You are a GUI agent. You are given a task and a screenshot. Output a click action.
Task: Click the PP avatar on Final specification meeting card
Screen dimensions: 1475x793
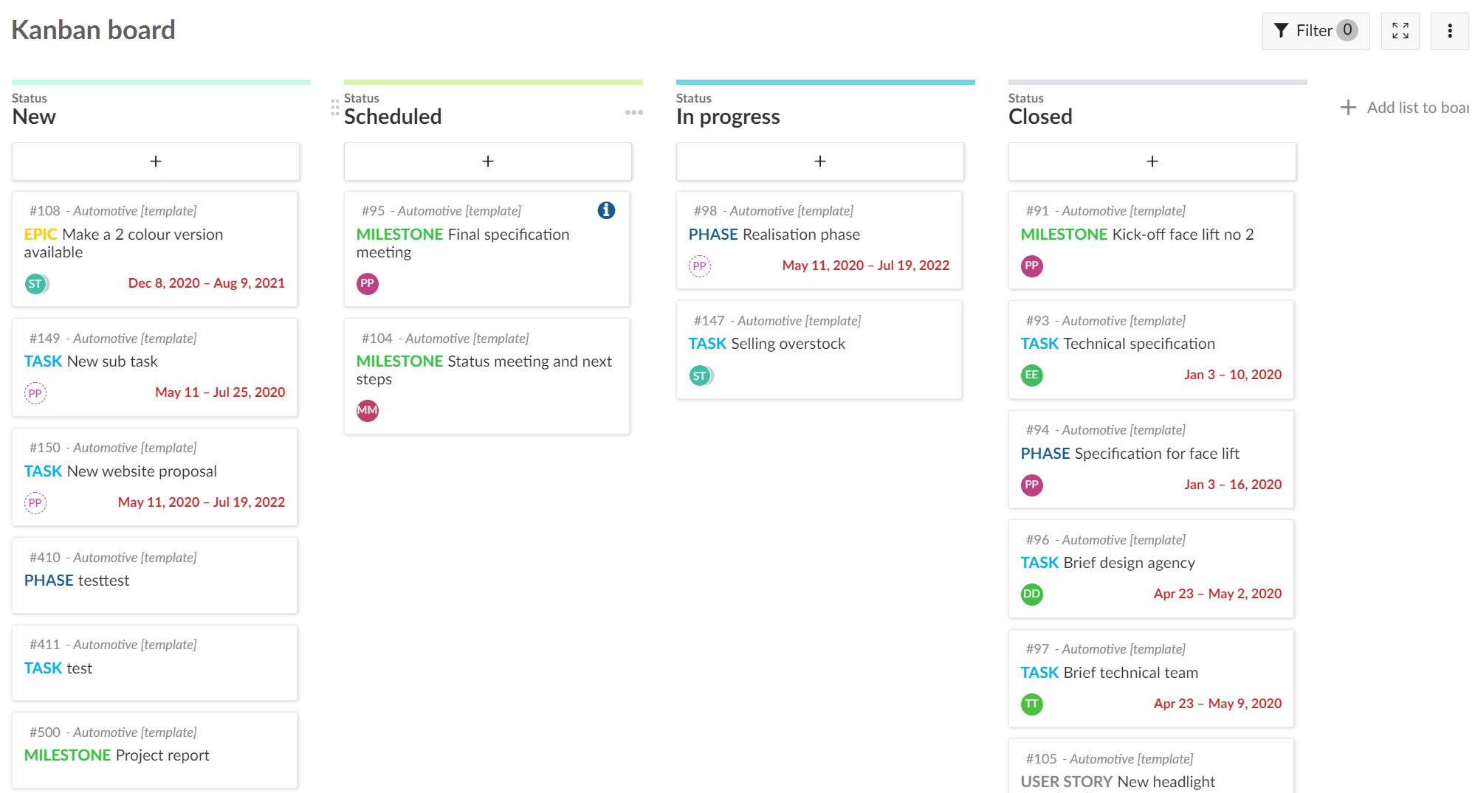(368, 284)
